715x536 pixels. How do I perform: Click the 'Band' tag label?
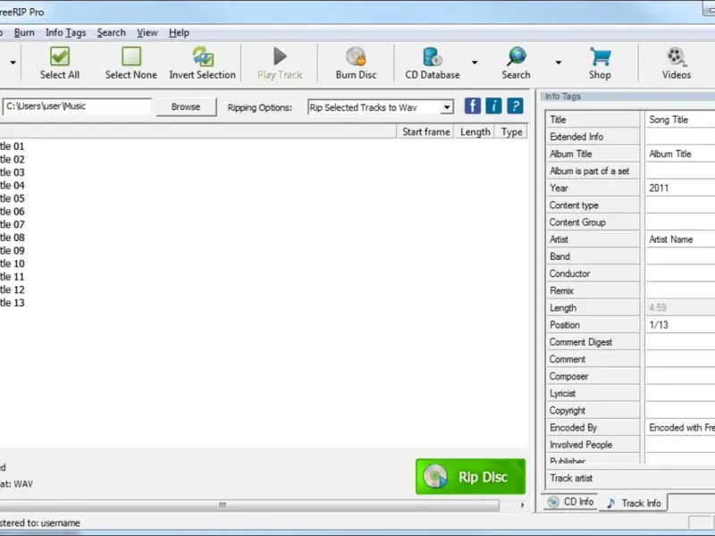click(559, 256)
